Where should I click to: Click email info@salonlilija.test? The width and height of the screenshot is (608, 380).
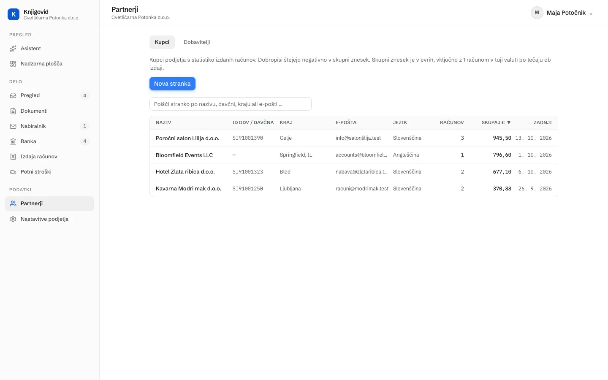pos(358,138)
